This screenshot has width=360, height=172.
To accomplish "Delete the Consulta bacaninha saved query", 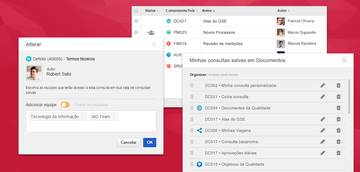I will (339, 142).
